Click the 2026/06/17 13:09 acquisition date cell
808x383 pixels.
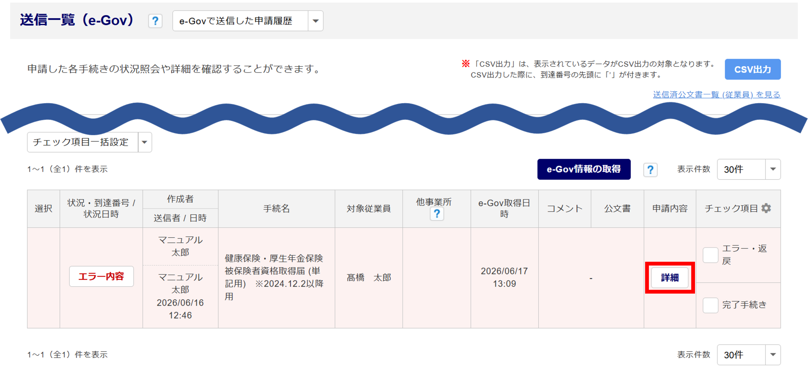click(504, 277)
